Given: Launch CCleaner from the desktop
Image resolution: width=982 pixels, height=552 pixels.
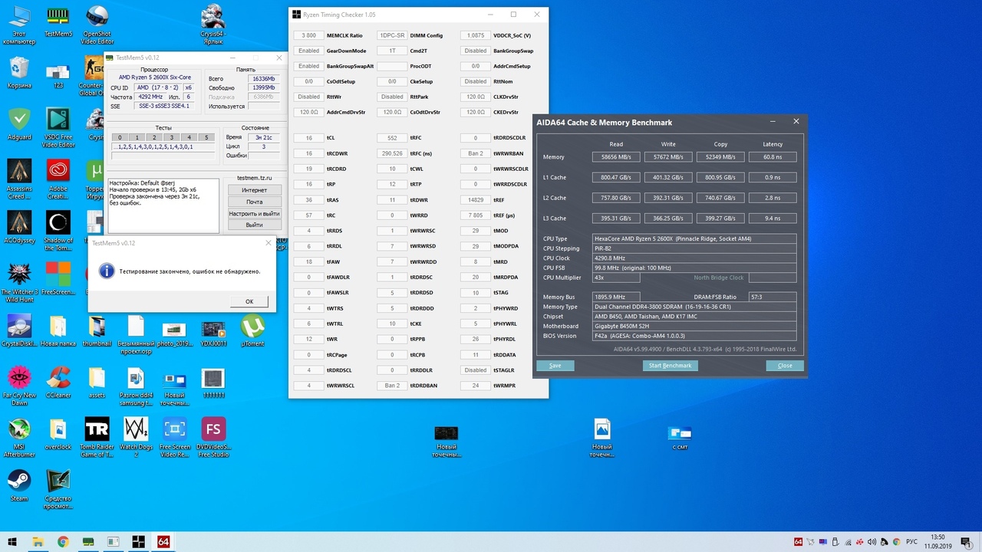Looking at the screenshot, I should [58, 379].
